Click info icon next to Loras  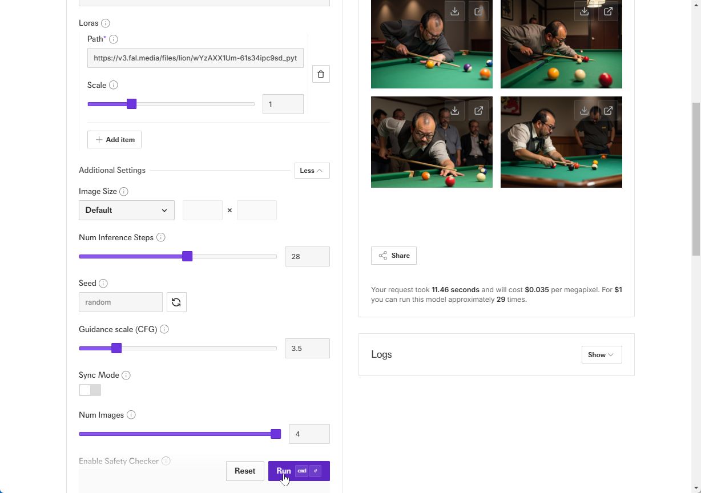(105, 23)
